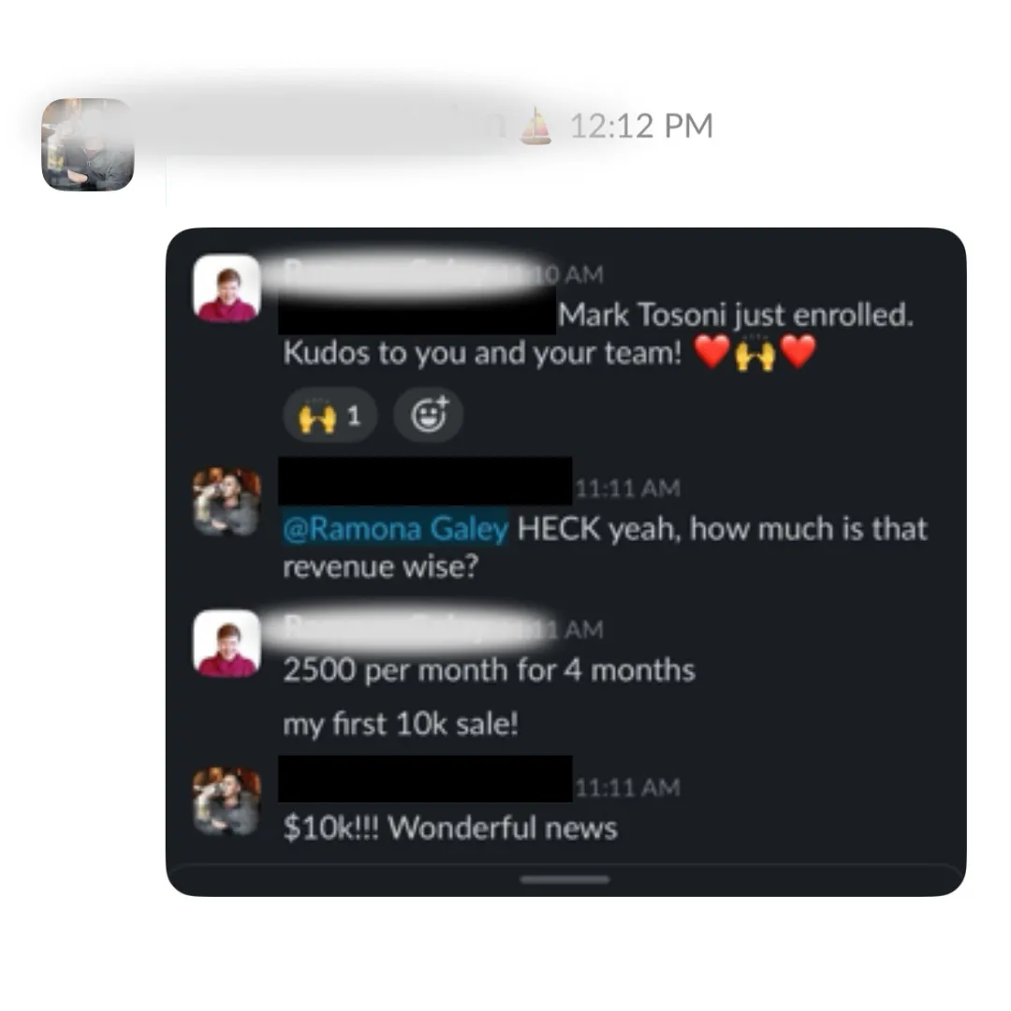
Task: Click the grey handle bar under the embedded image
Action: 564,879
